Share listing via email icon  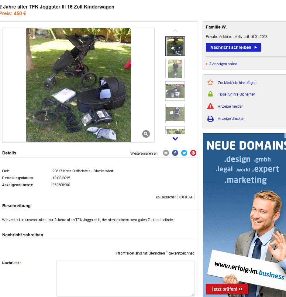click(166, 153)
